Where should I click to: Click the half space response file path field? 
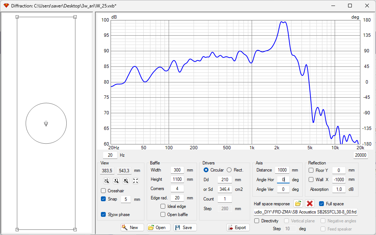[x=306, y=212]
